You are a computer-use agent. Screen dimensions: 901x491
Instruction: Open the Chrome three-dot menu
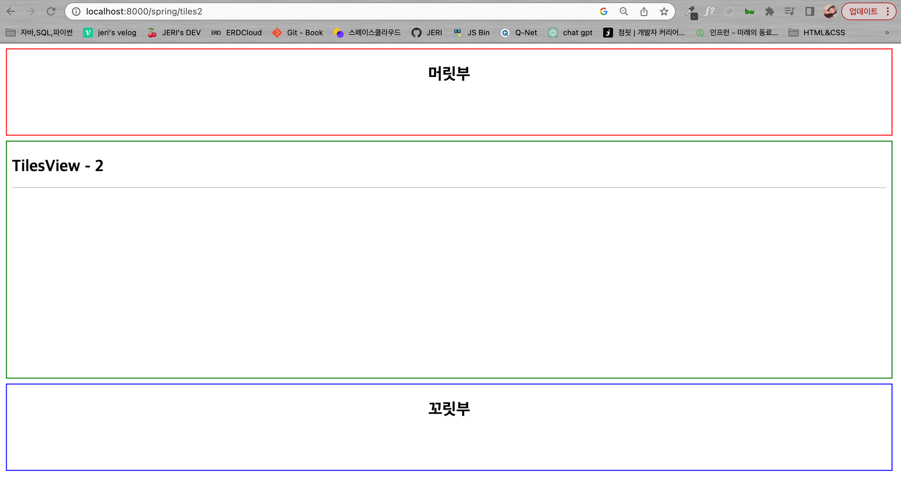(x=888, y=12)
